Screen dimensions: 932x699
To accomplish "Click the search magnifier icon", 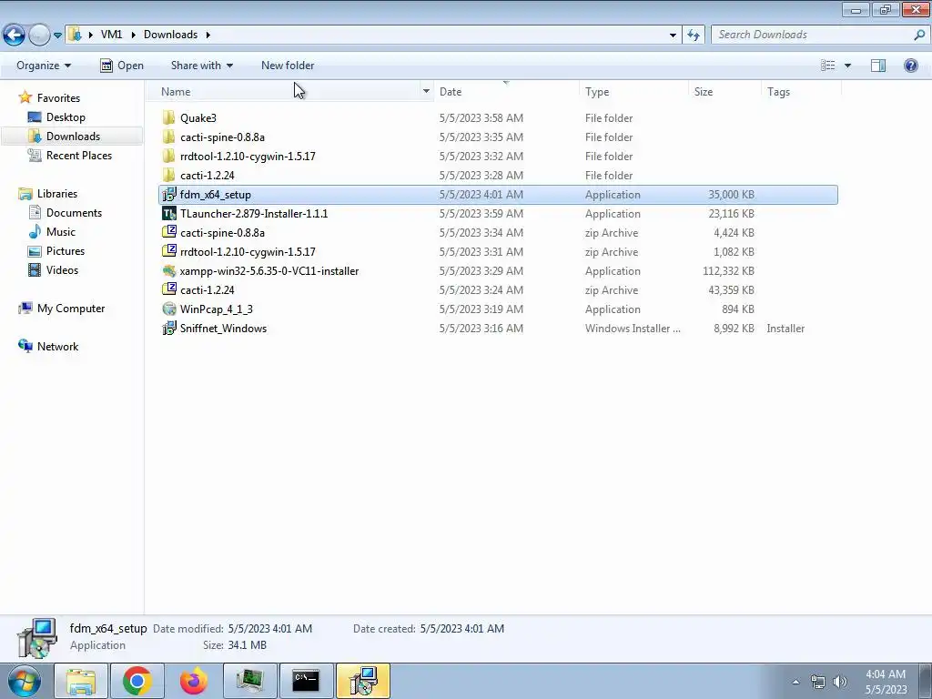I will coord(919,35).
